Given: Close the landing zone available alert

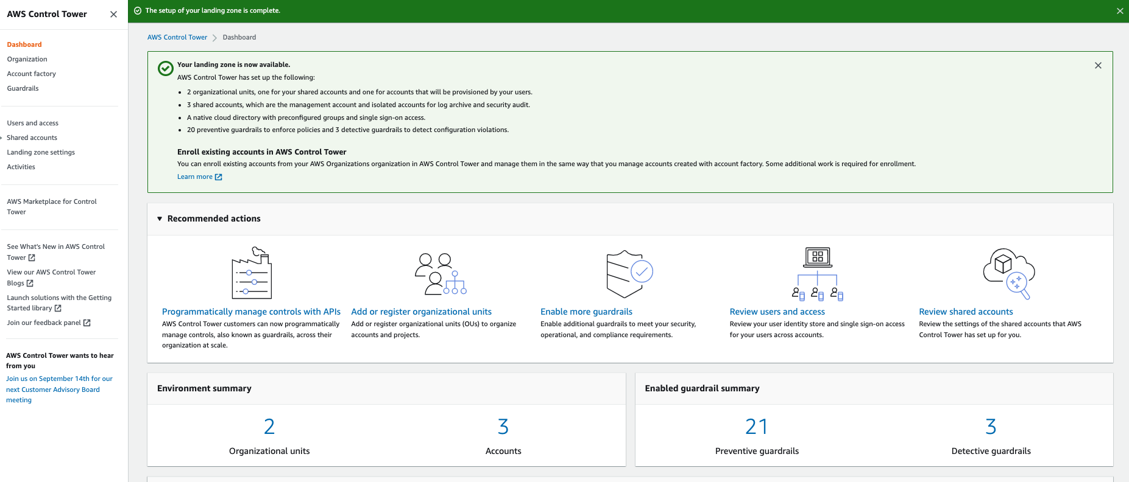Looking at the screenshot, I should click(1098, 66).
